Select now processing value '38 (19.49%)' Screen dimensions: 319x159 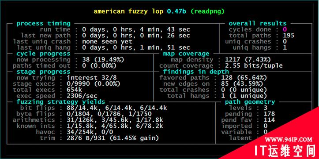coord(103,60)
